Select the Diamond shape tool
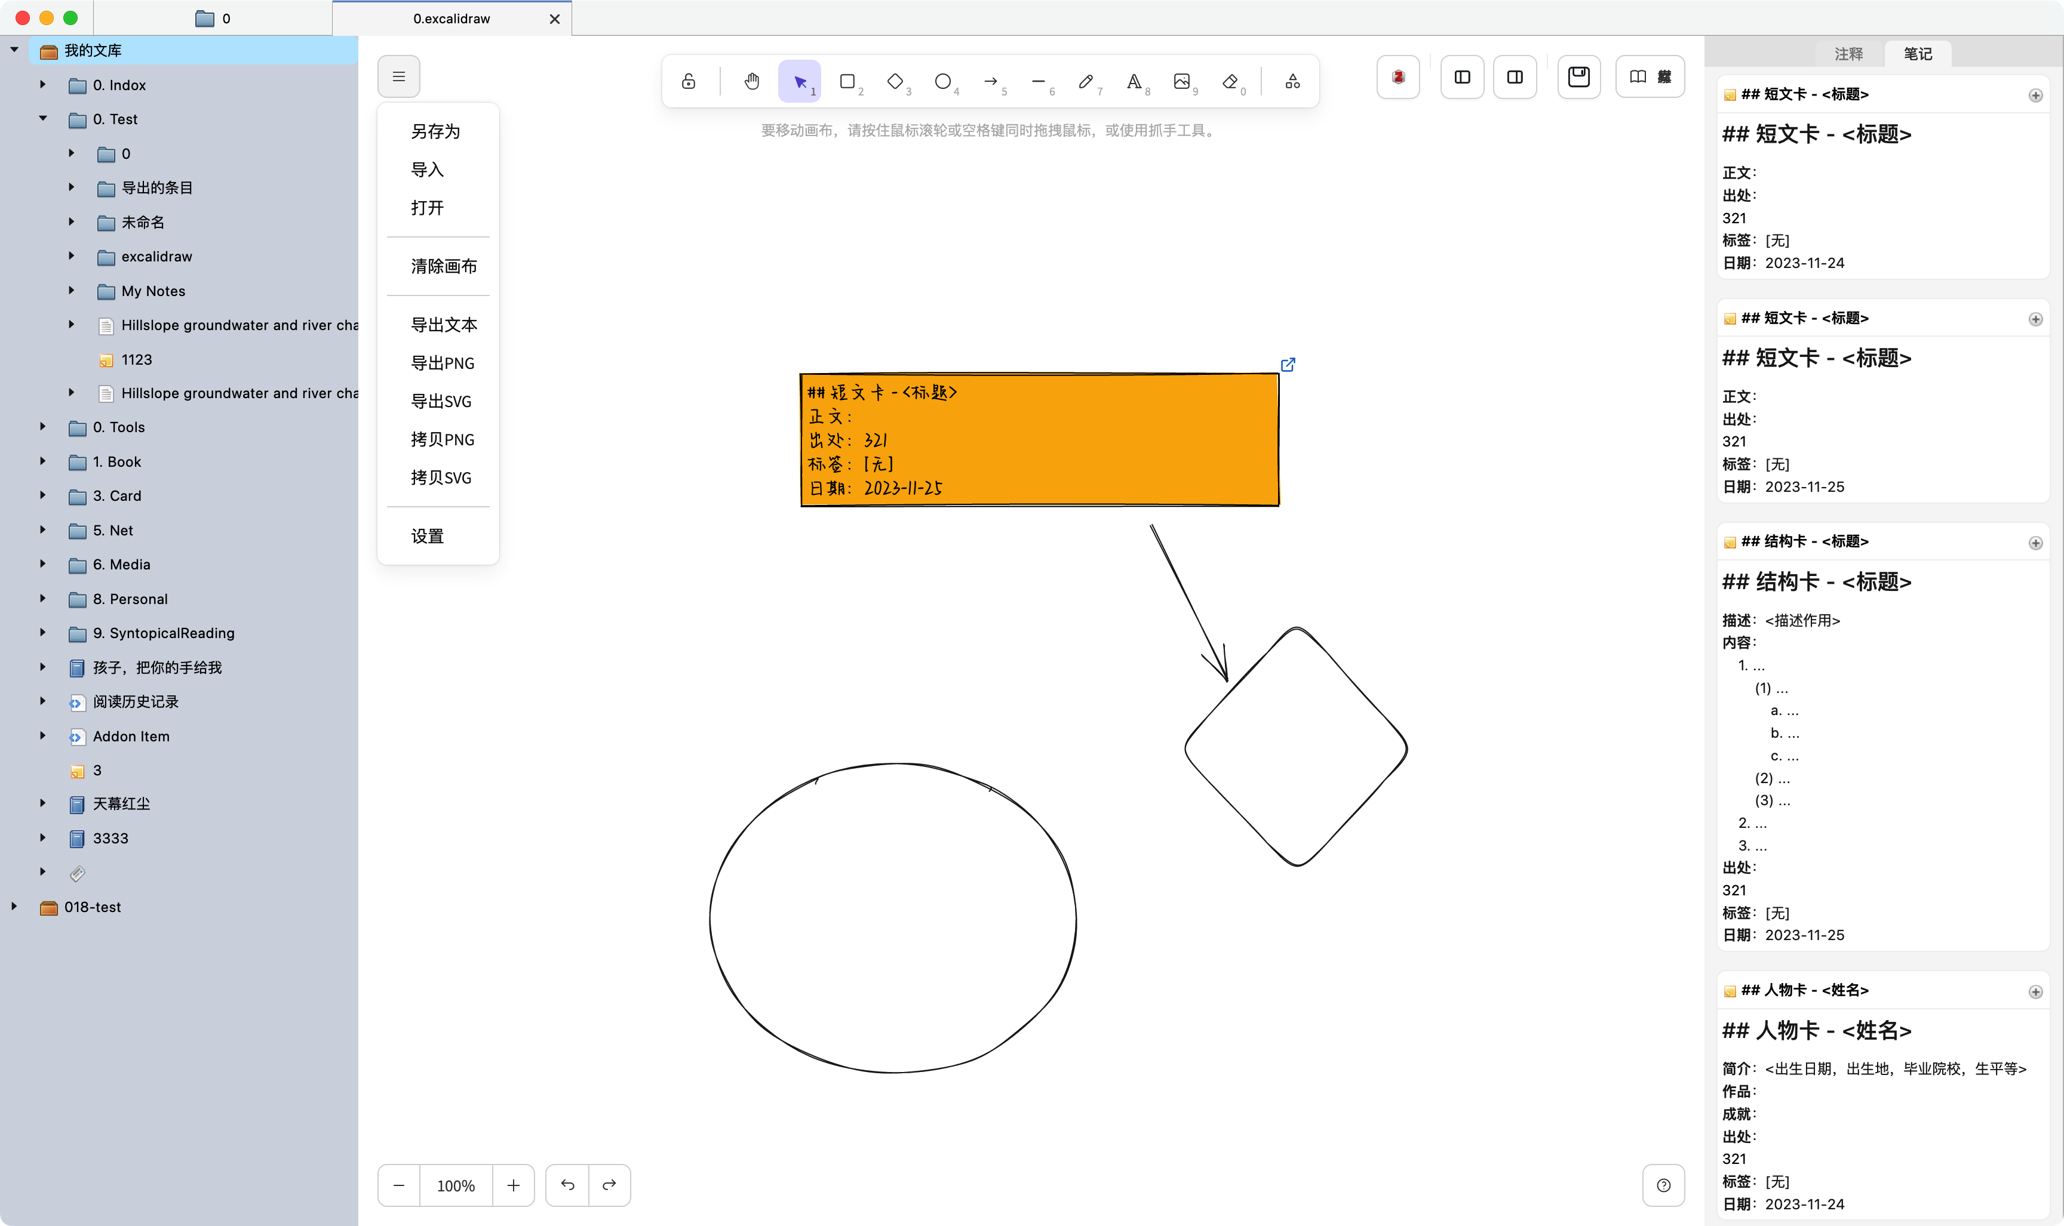Viewport: 2064px width, 1226px height. pos(895,81)
